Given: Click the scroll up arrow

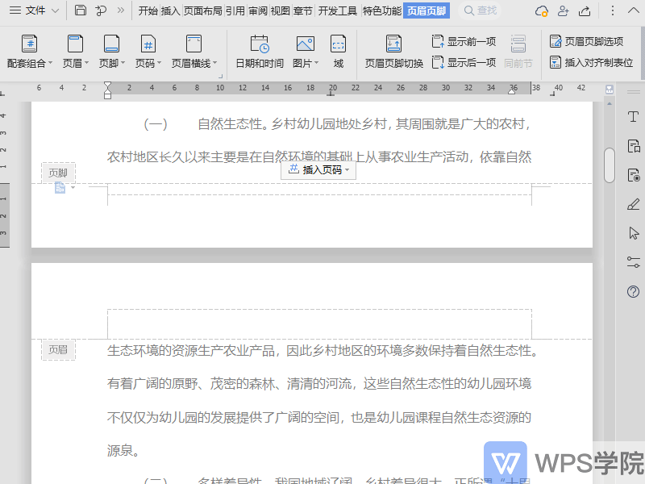Looking at the screenshot, I should [x=610, y=103].
